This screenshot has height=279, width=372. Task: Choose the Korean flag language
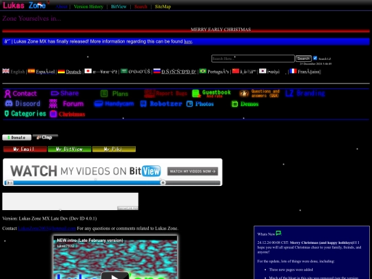point(262,71)
